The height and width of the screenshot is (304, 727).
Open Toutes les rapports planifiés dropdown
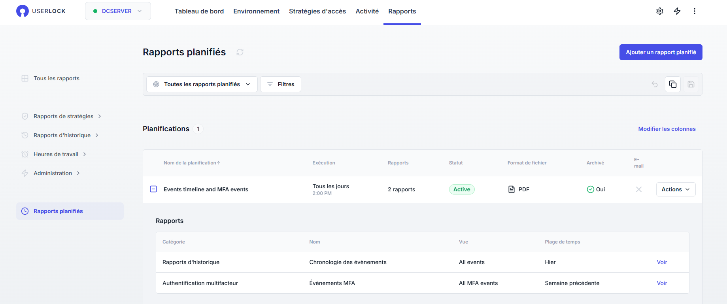[x=202, y=84]
